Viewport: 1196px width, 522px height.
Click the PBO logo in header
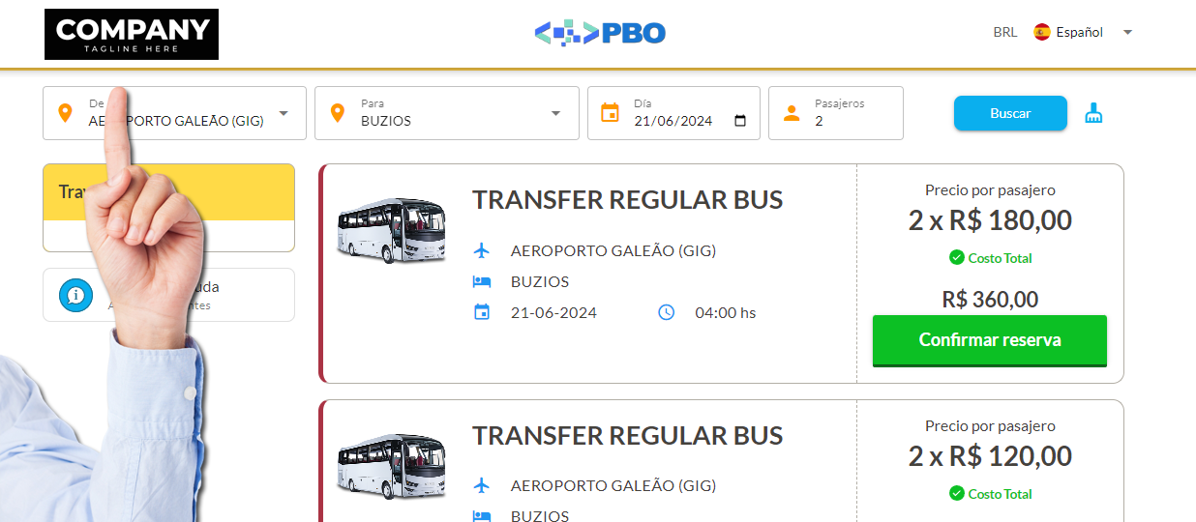600,34
